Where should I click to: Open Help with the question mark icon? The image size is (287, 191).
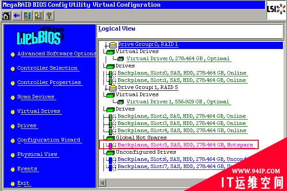49,16
